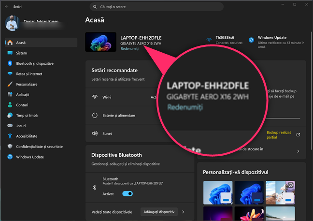
Task: Click the desktop wallpaper preview thumbnail
Action: pyautogui.click(x=100, y=42)
